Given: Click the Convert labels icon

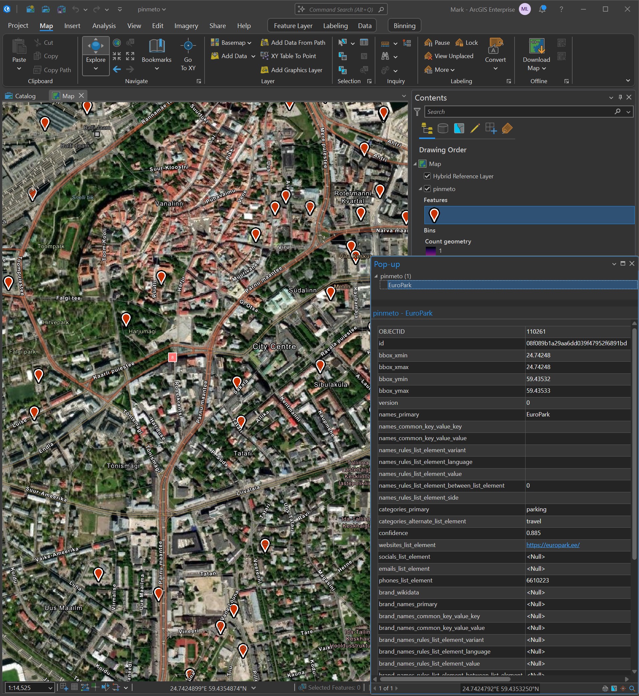Looking at the screenshot, I should (x=495, y=46).
